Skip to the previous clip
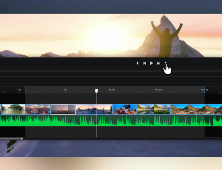 [144, 63]
